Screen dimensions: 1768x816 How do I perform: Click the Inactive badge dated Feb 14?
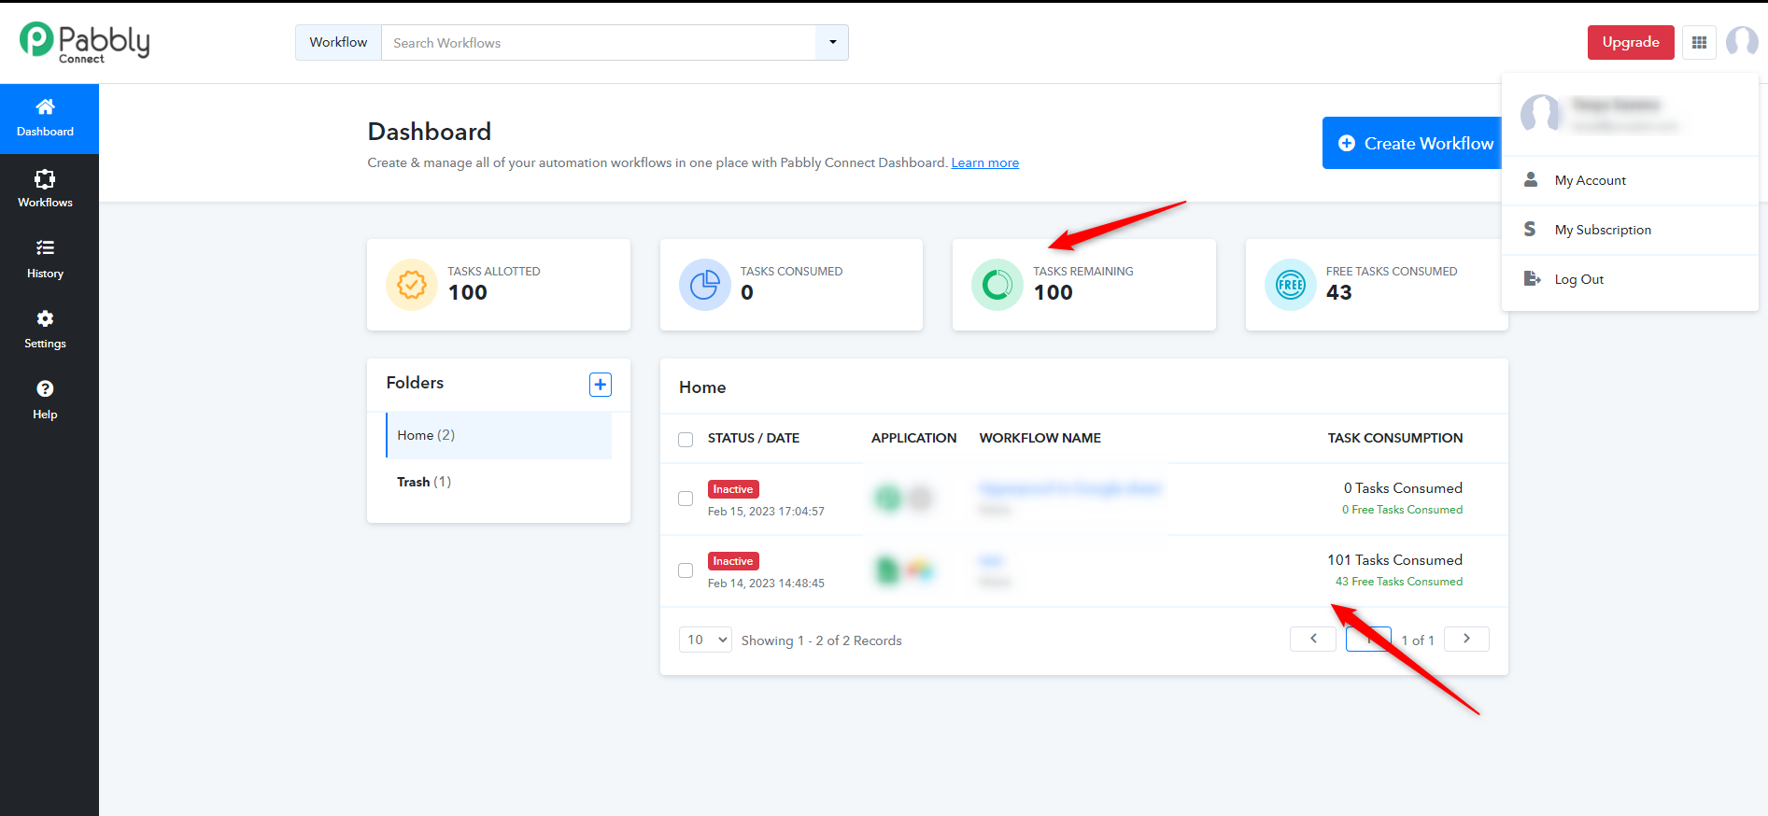[733, 561]
